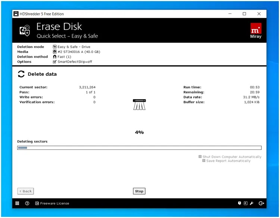Click the Deletion method magnet icon
The width and height of the screenshot is (280, 218).
[55, 57]
